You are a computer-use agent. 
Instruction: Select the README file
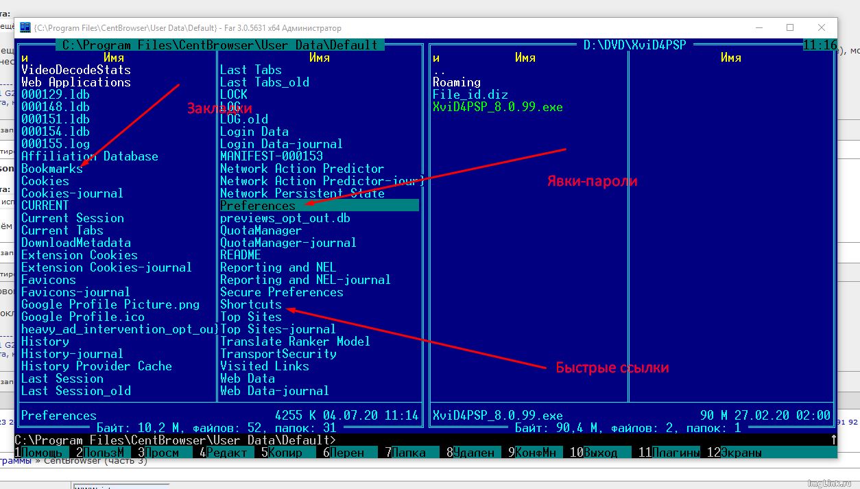tap(241, 255)
